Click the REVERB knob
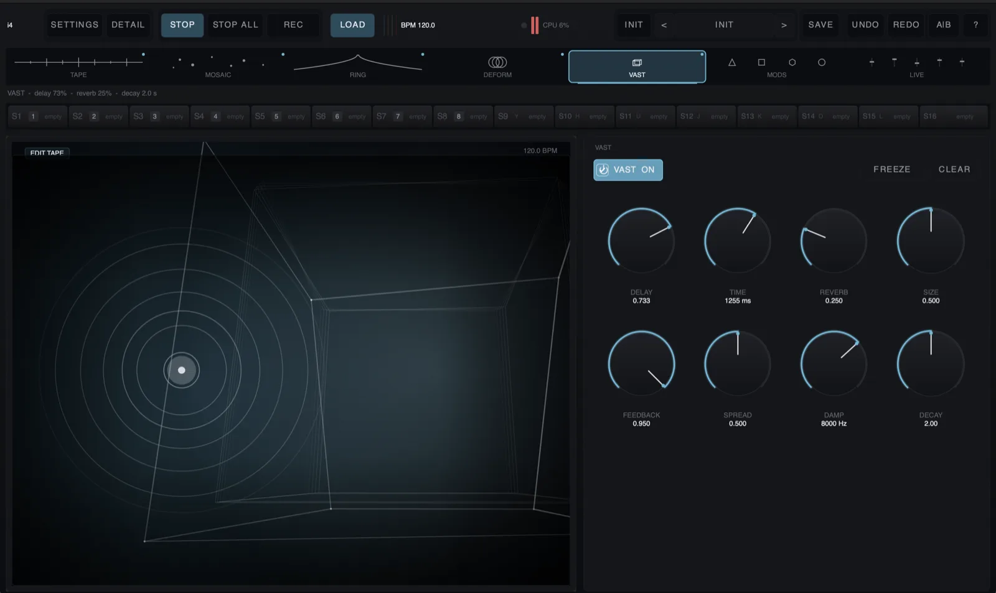Image resolution: width=996 pixels, height=593 pixels. (834, 241)
